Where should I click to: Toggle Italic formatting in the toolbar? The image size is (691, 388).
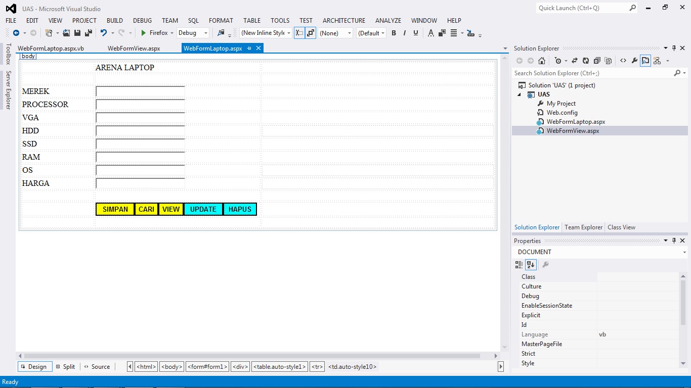point(404,32)
